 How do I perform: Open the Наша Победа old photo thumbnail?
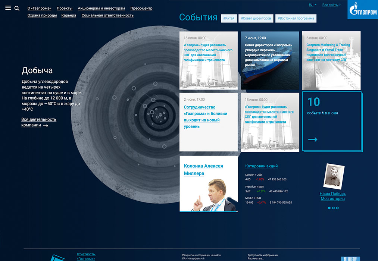click(332, 175)
